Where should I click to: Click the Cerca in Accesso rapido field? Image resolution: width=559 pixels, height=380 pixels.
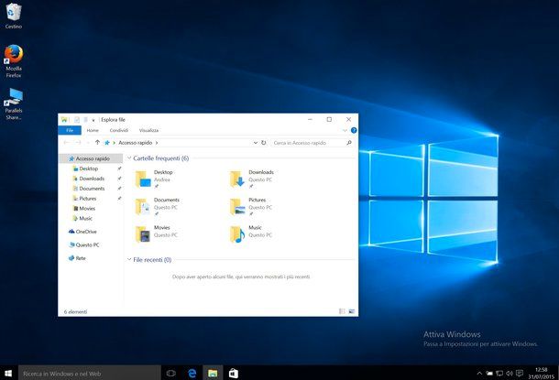[307, 143]
